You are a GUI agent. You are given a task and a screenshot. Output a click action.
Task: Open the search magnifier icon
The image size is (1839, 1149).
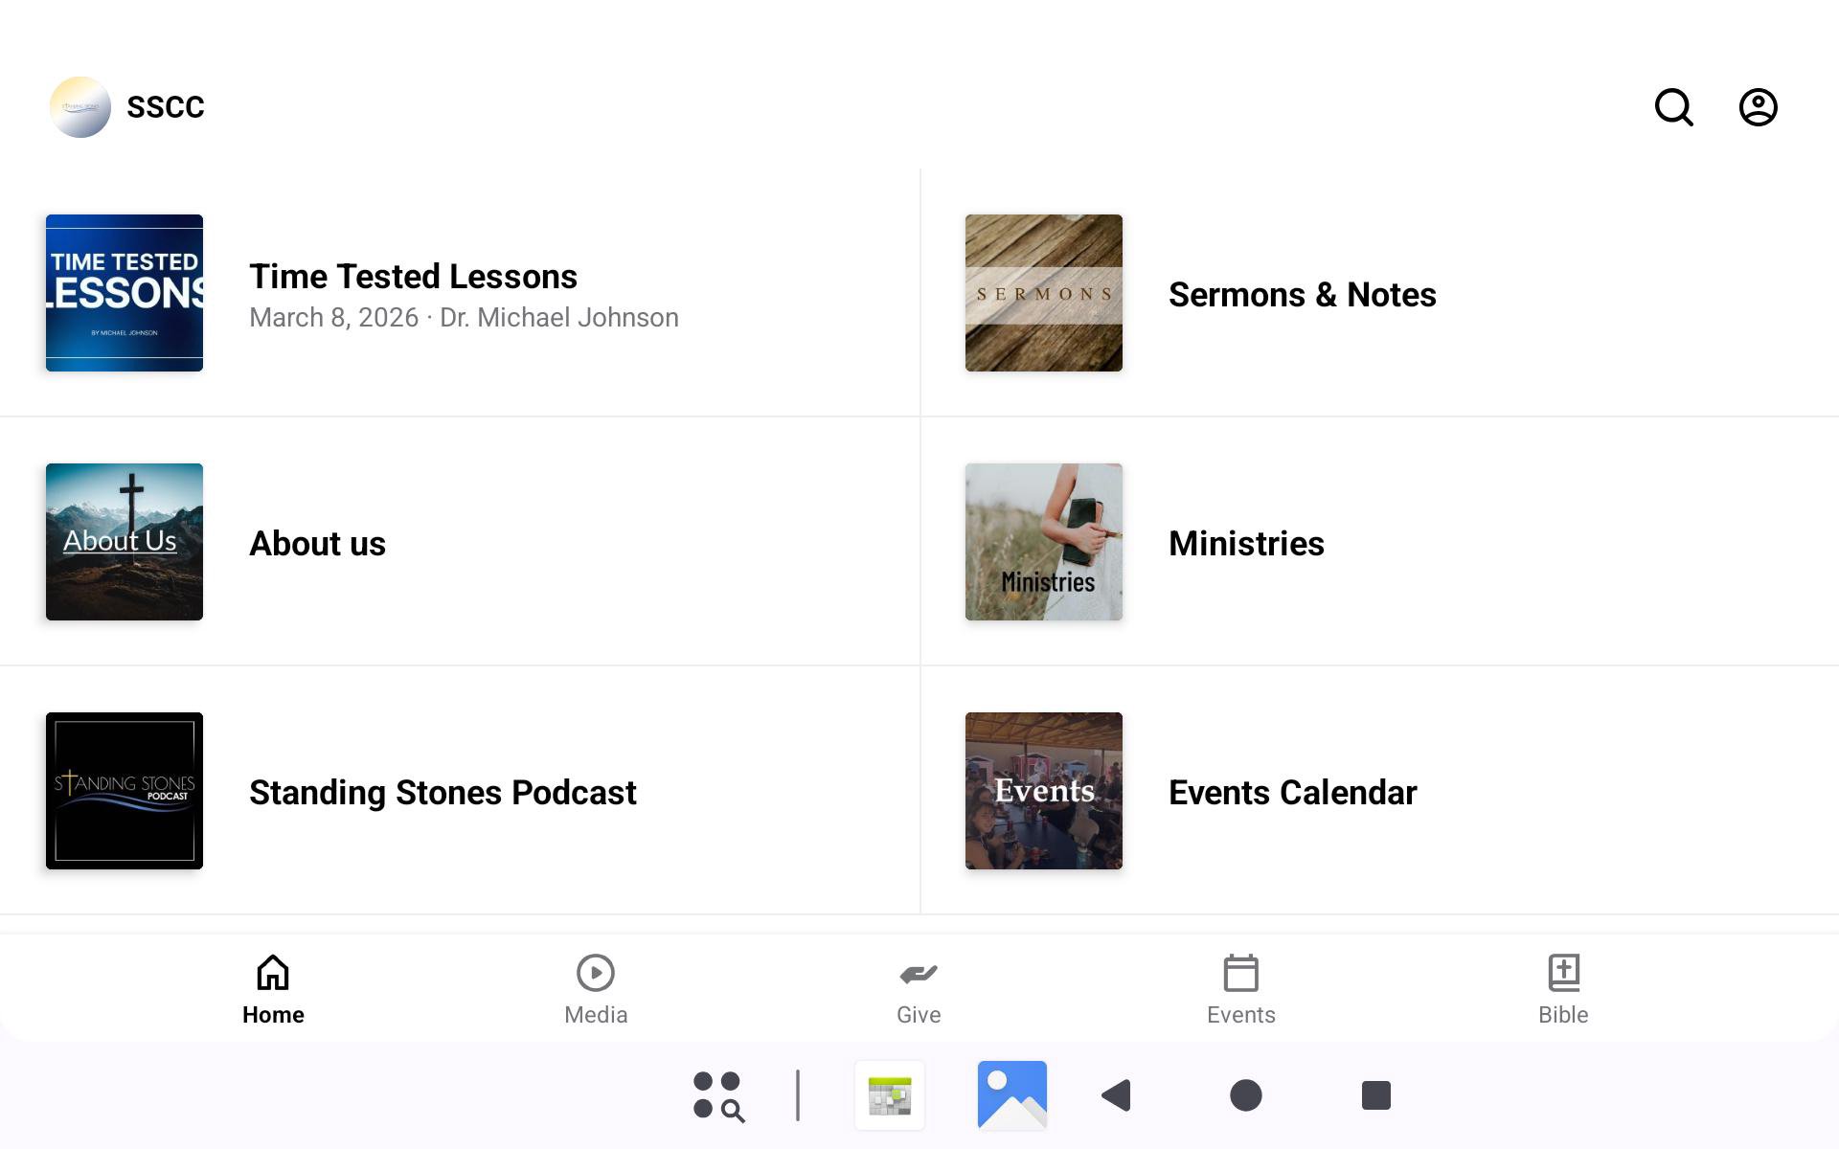pyautogui.click(x=1673, y=107)
